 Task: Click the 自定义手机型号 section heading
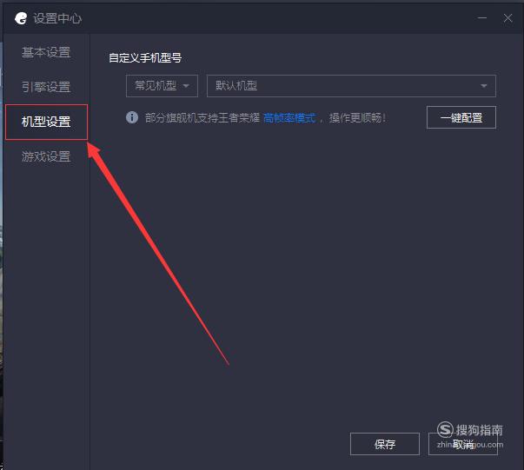coord(145,58)
